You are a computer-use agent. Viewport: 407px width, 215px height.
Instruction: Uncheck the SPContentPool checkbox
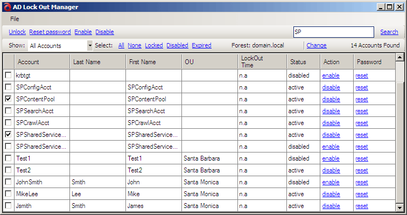[8, 99]
